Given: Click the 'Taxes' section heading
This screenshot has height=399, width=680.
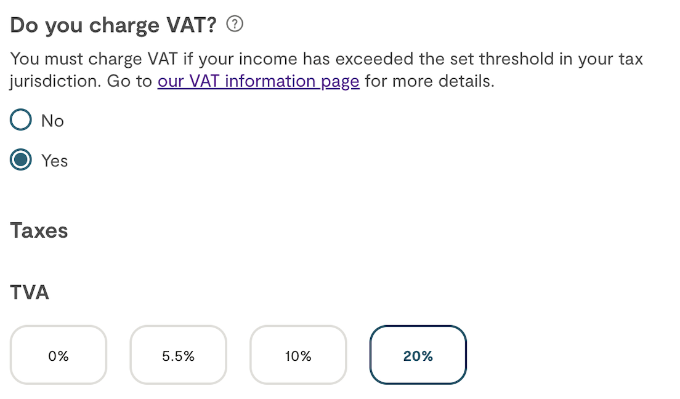Looking at the screenshot, I should tap(39, 230).
